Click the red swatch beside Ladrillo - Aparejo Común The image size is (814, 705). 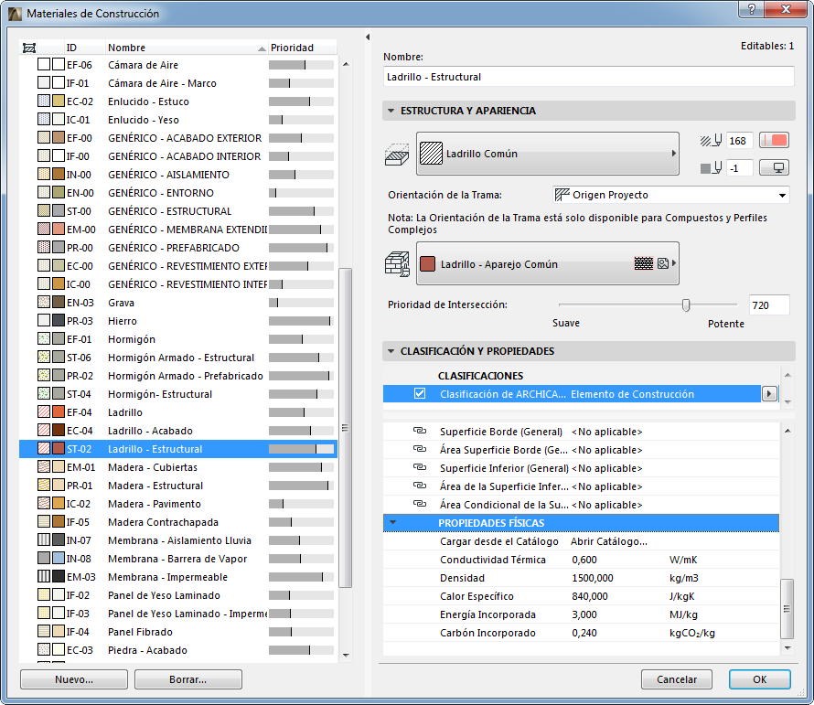[427, 263]
